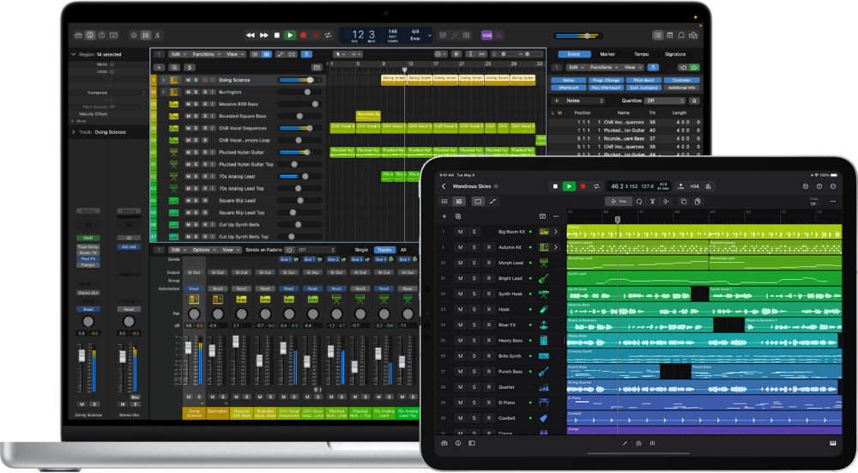Click the Plucked Nylon Guitar track icon
858x473 pixels.
coord(173,152)
